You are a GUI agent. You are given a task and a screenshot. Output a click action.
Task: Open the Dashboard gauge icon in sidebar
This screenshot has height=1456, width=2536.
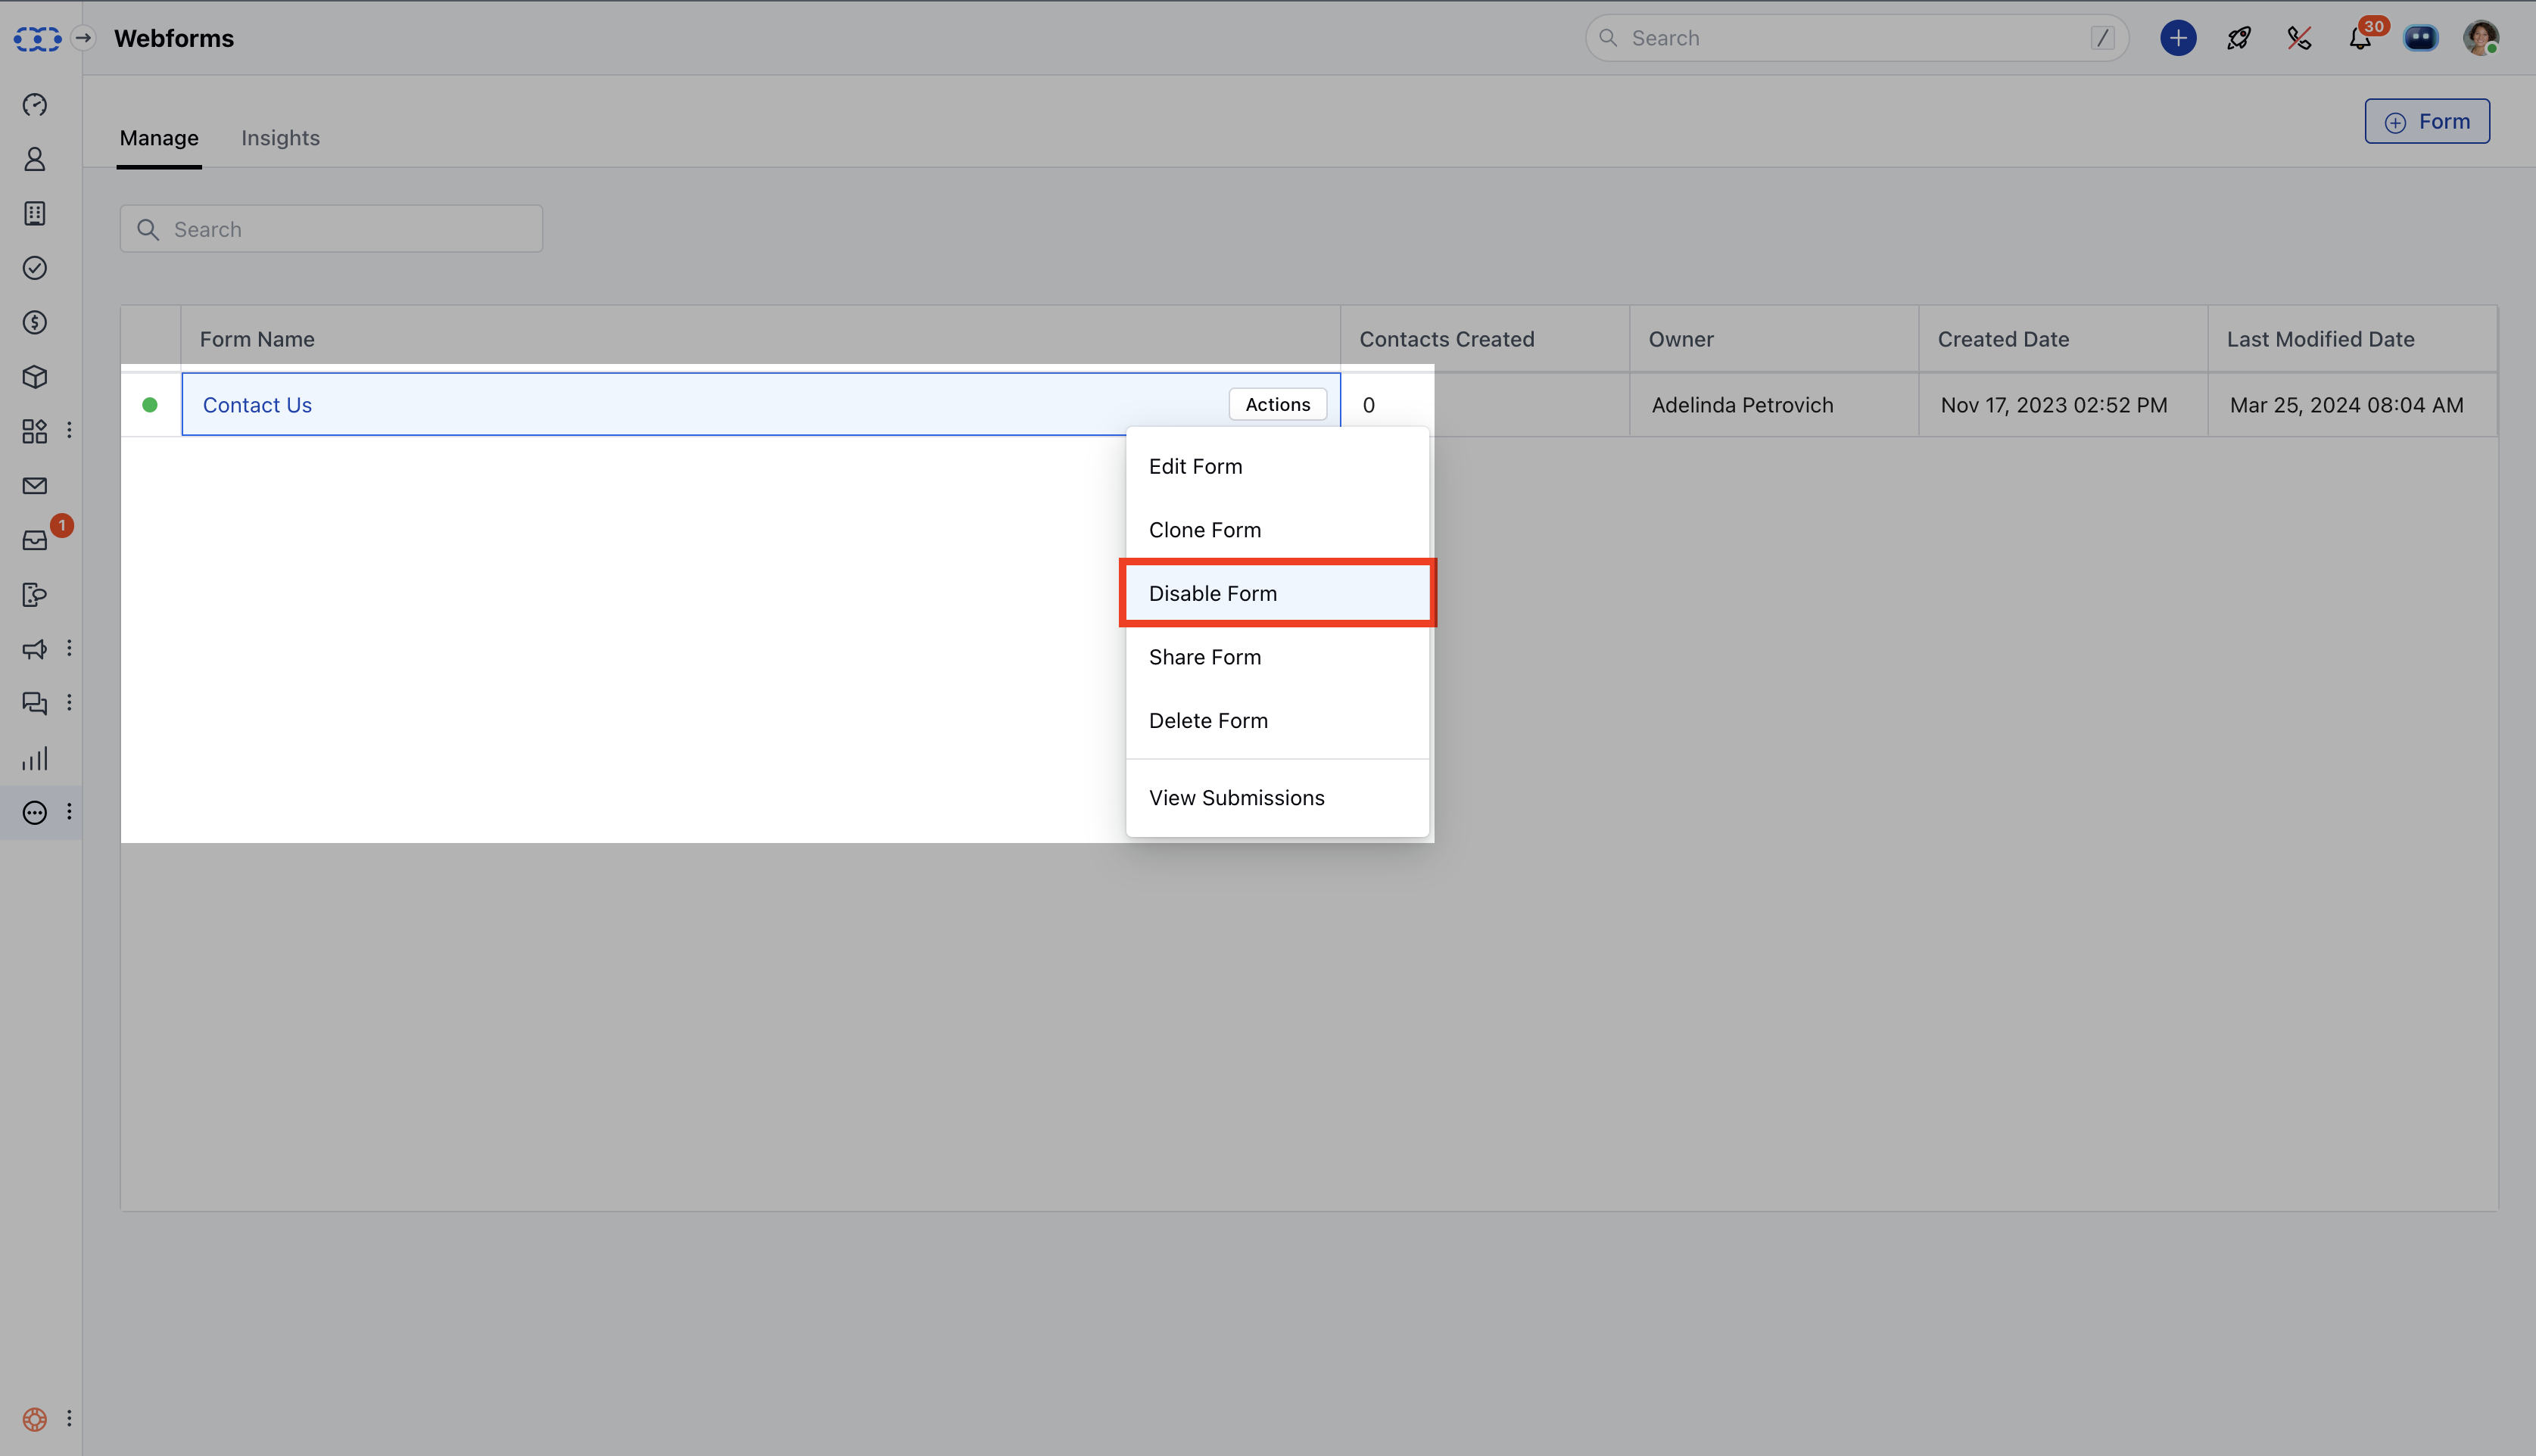pyautogui.click(x=35, y=105)
